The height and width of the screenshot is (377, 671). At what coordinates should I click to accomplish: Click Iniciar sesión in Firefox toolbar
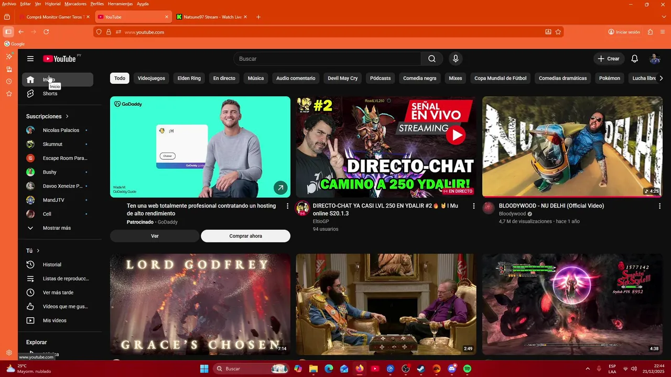point(624,32)
